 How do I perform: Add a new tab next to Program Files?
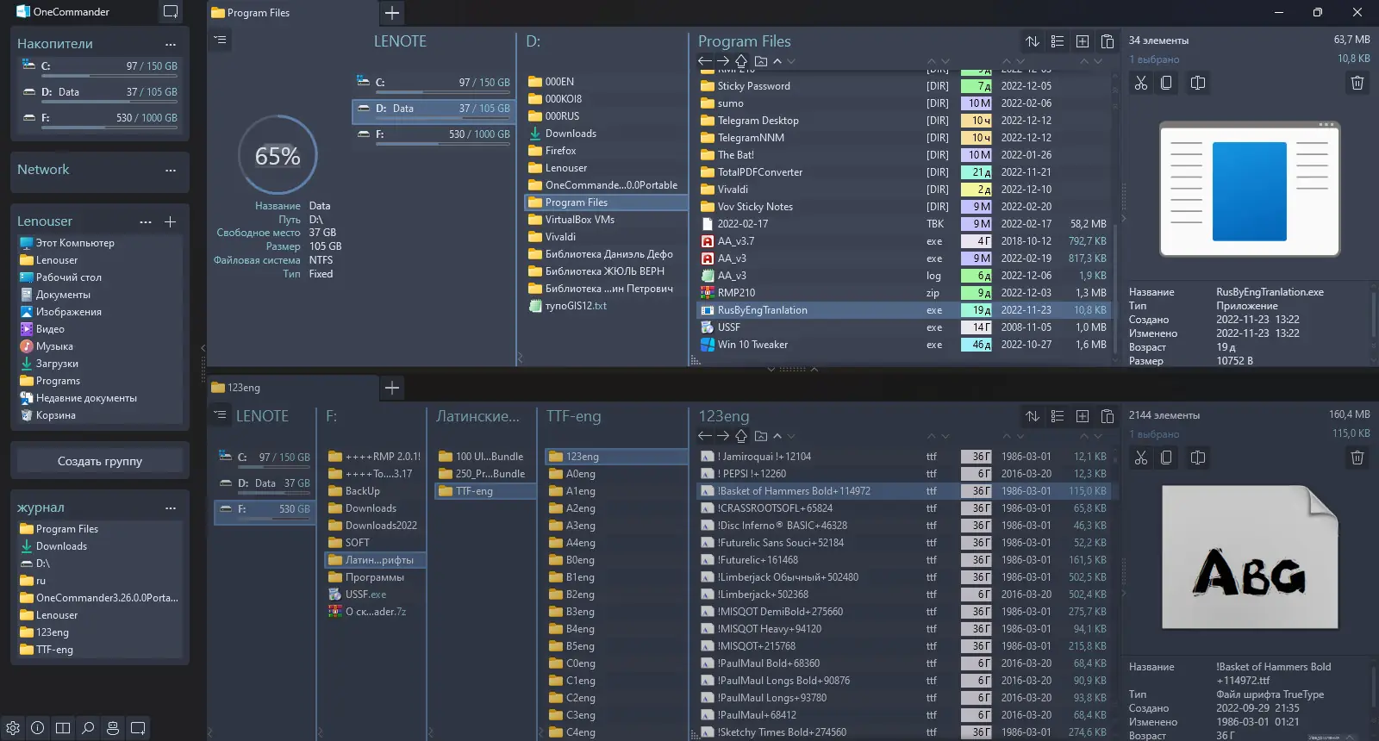point(392,13)
